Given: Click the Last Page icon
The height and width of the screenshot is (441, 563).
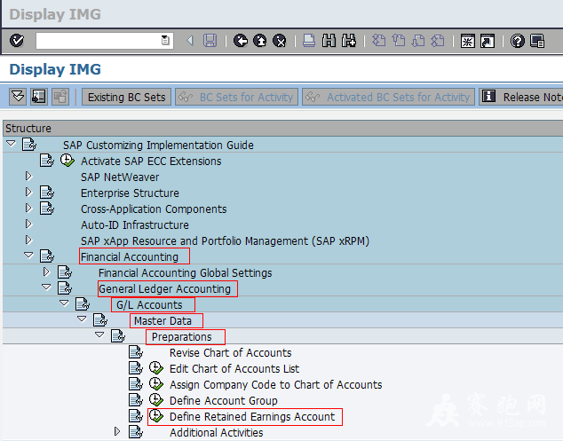Looking at the screenshot, I should coord(438,41).
